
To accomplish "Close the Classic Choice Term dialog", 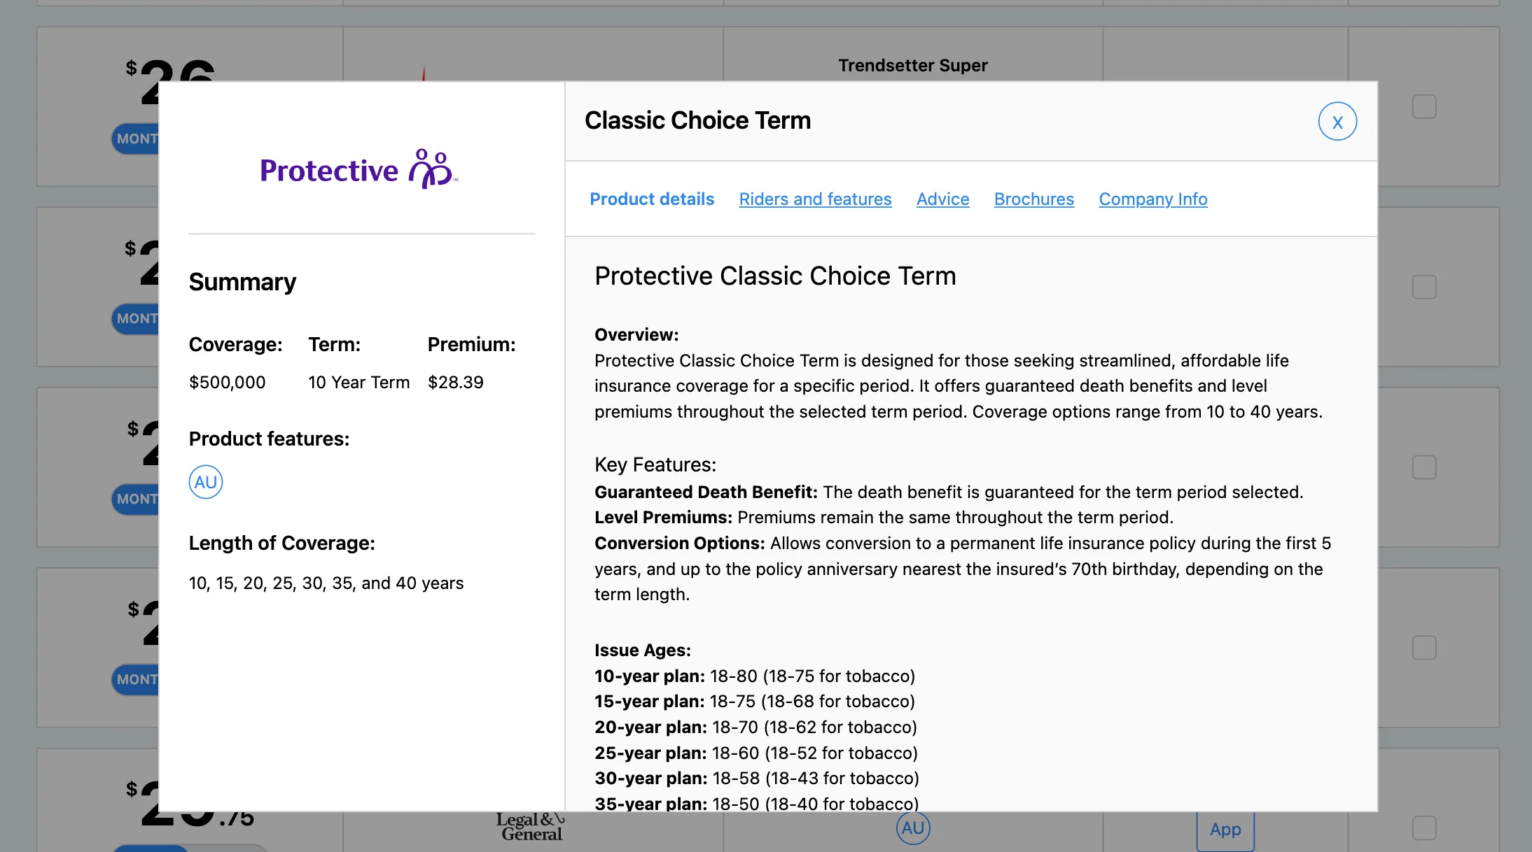I will 1337,122.
